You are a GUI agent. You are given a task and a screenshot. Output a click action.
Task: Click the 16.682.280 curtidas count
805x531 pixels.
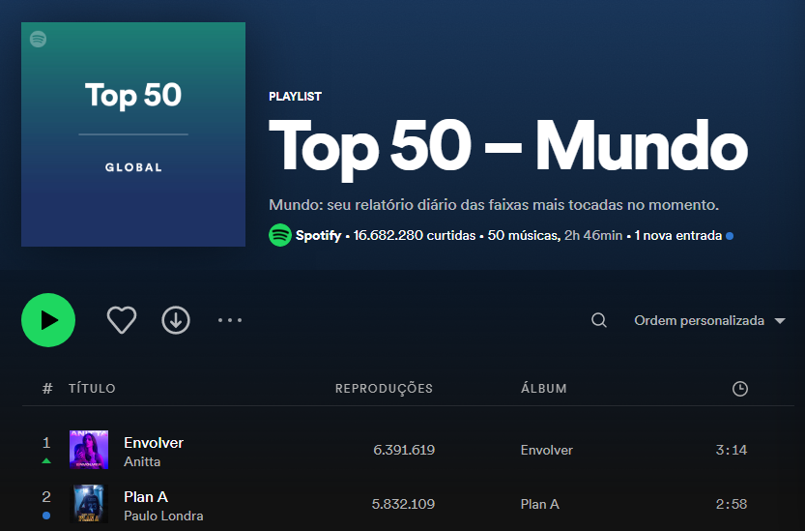(415, 235)
